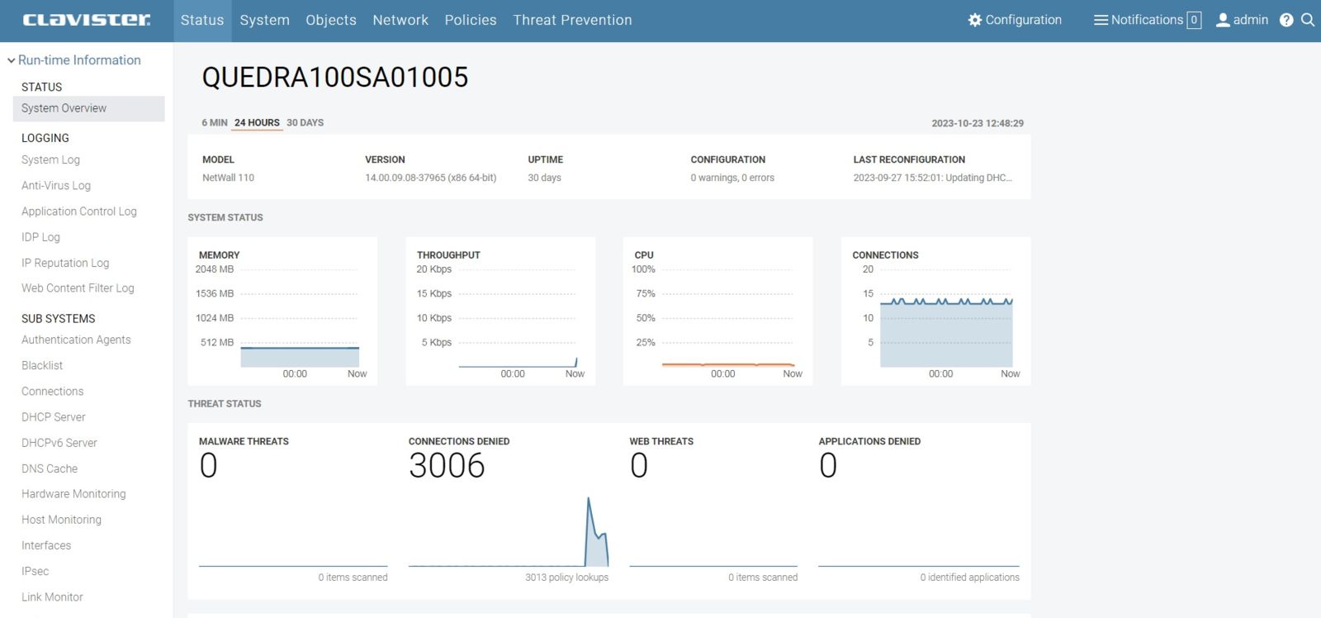Open the Notifications list
1321x618 pixels.
coord(1147,20)
